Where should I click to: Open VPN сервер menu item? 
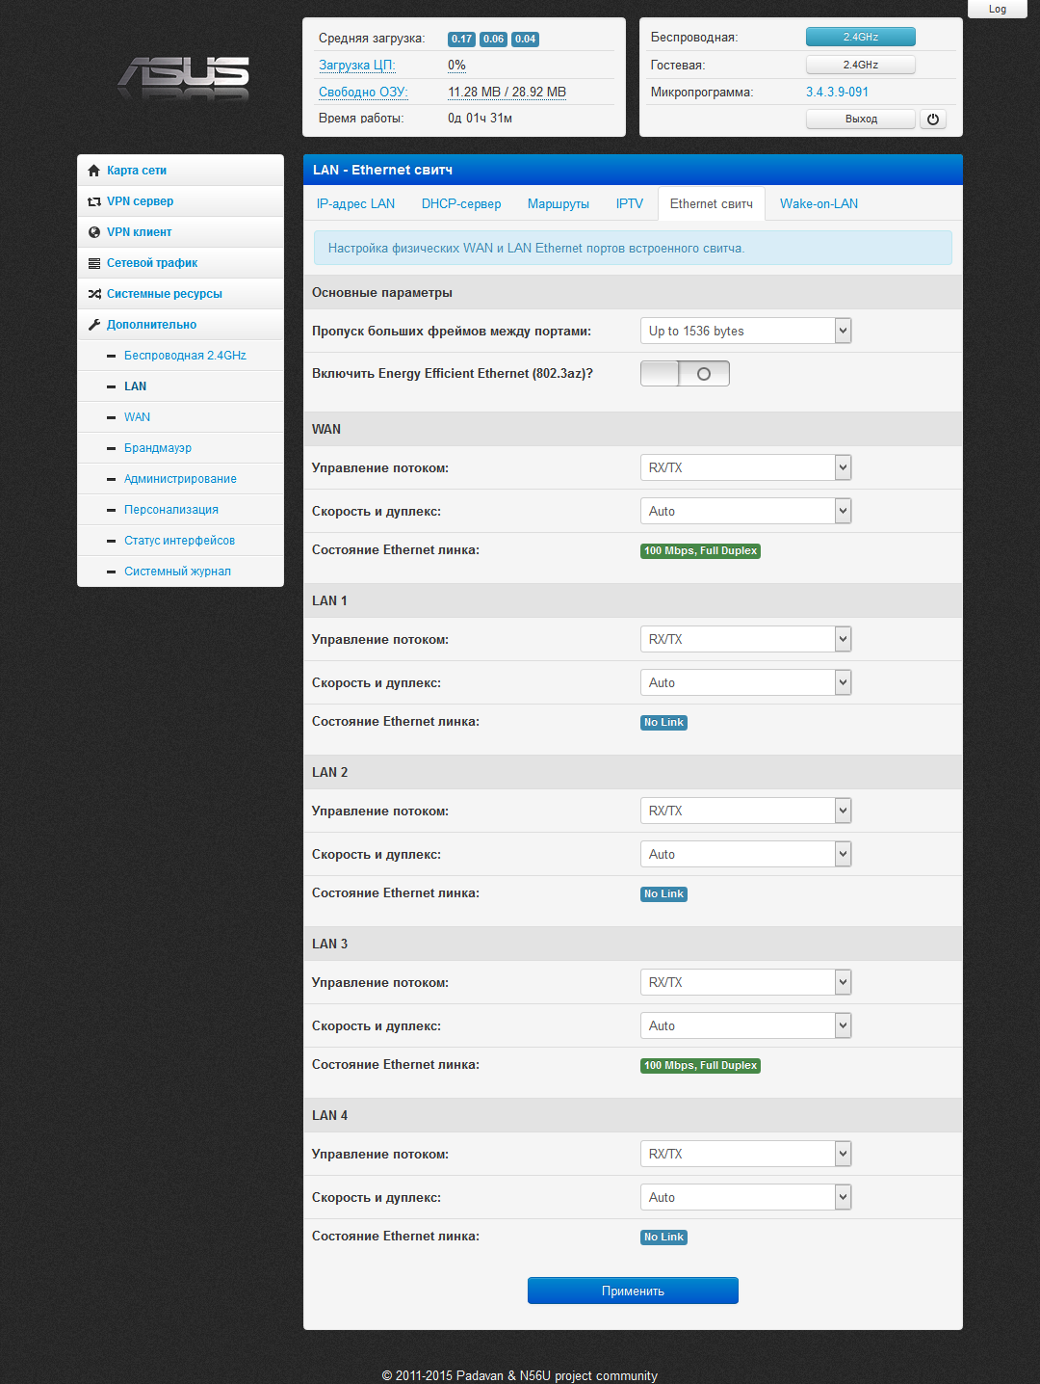(x=180, y=201)
